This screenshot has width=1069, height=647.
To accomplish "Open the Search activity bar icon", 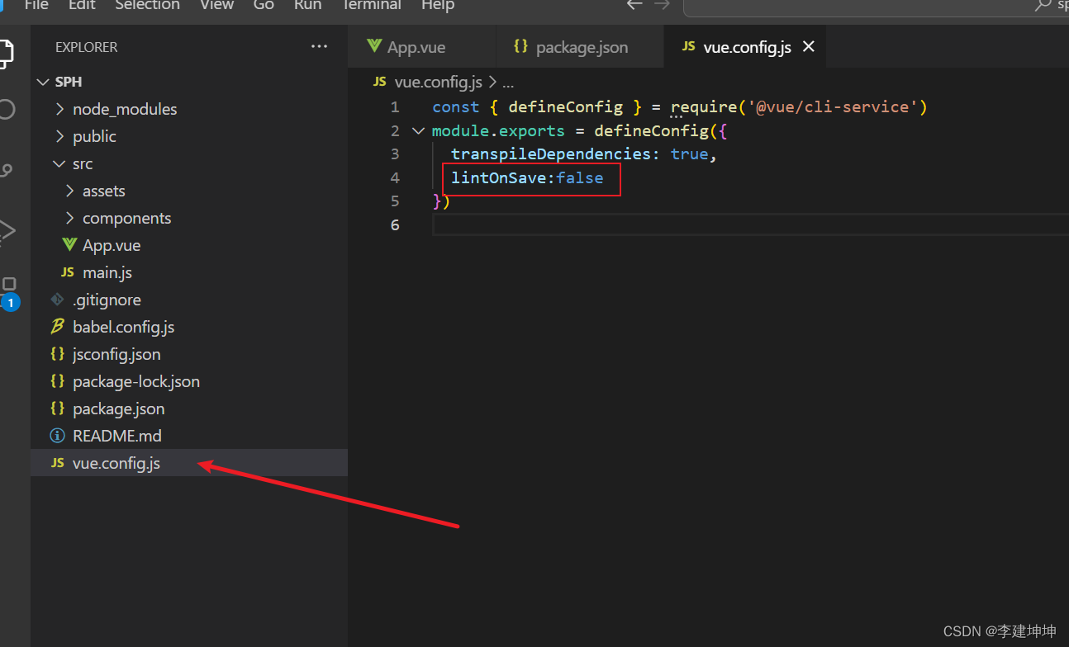I will [6, 109].
